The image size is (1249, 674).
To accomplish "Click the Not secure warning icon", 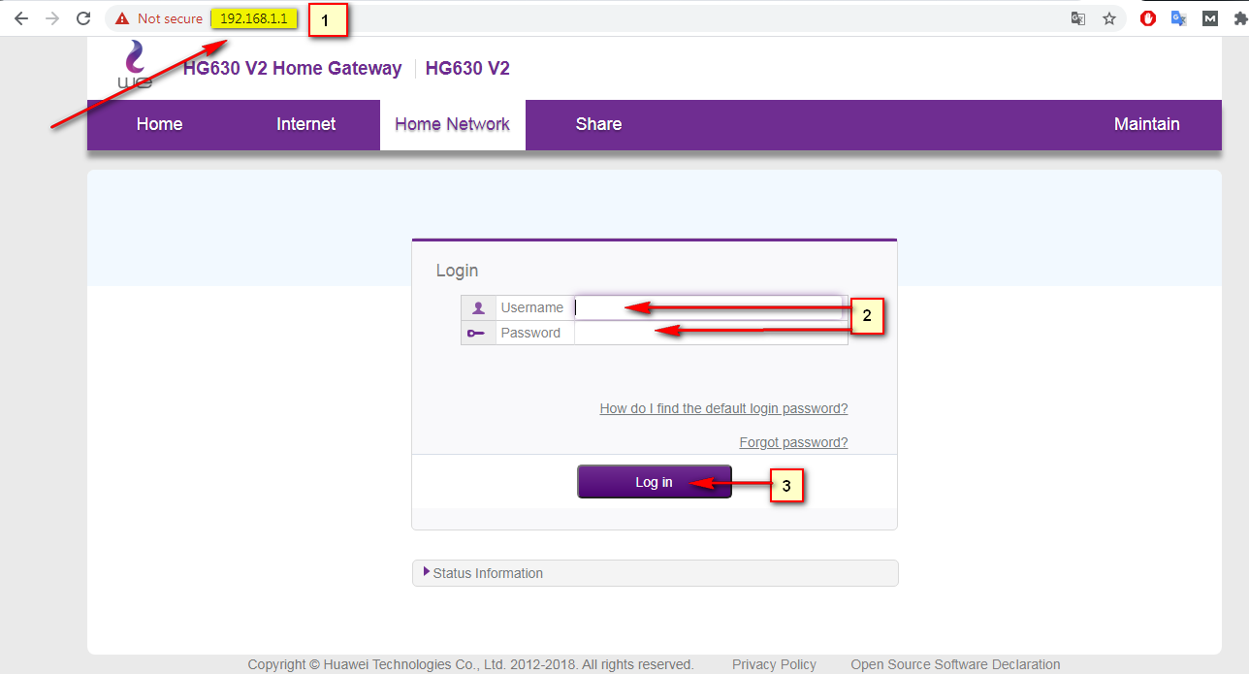I will [122, 18].
